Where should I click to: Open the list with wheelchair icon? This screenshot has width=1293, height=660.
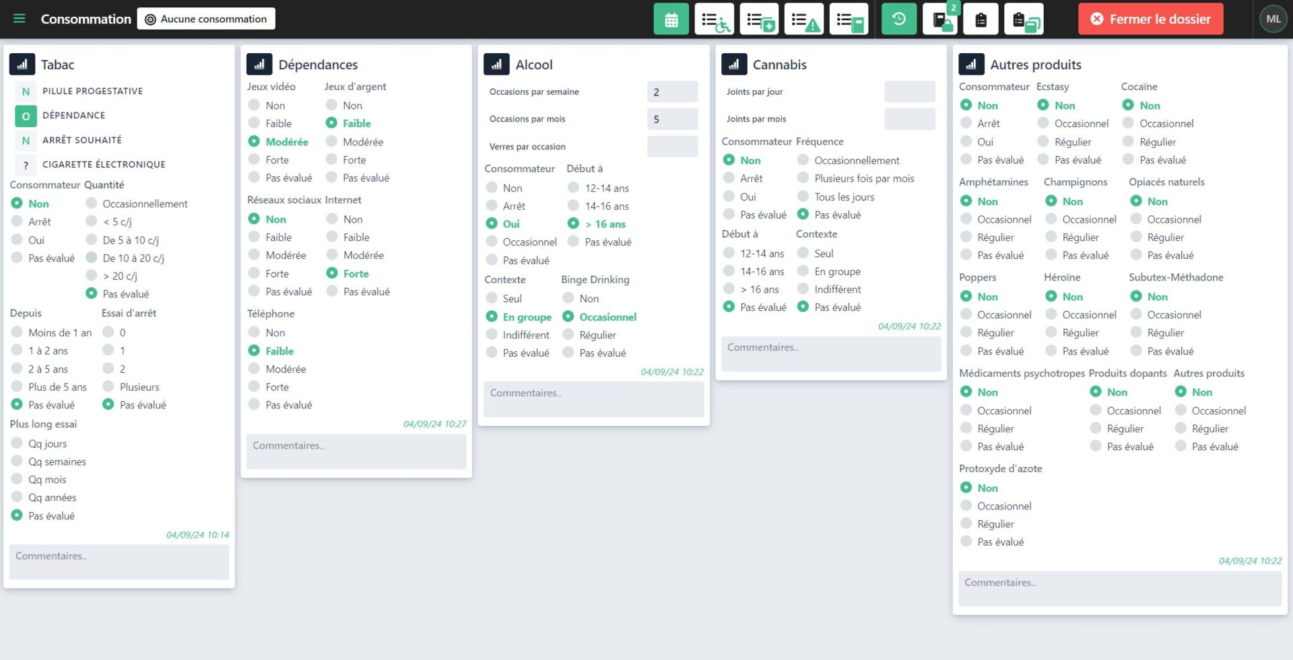[714, 20]
